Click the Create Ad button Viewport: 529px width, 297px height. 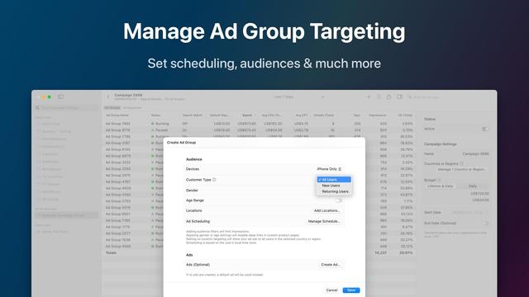[x=331, y=265]
